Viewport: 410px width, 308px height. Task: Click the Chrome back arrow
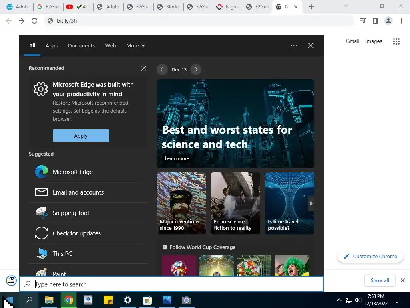tap(9, 21)
